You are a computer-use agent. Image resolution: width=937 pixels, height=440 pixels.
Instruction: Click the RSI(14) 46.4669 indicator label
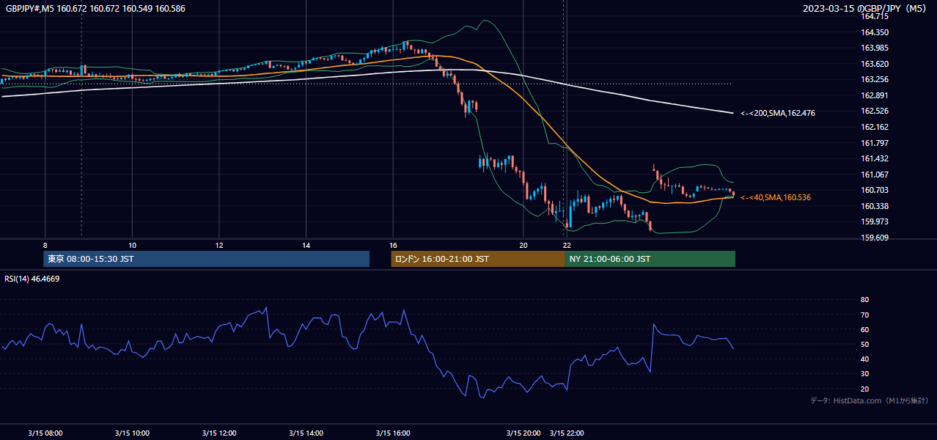coord(32,279)
